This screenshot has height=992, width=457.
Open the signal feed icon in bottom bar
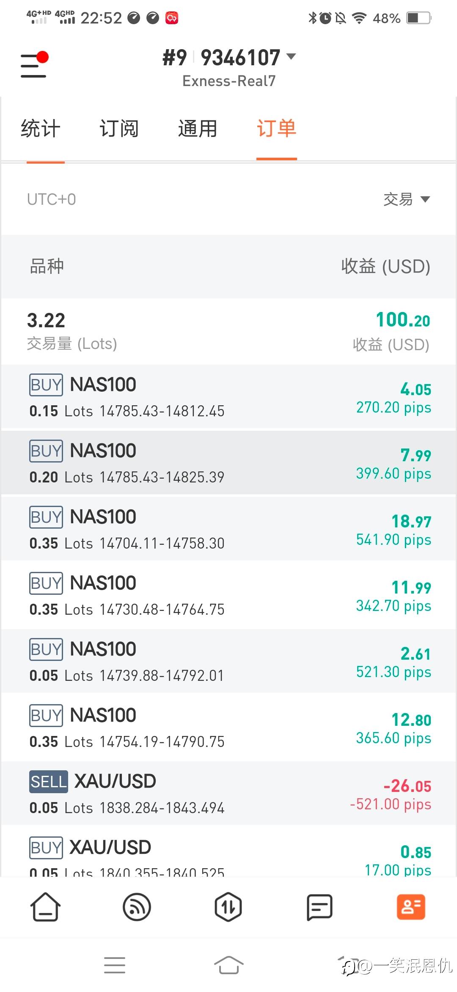[137, 907]
